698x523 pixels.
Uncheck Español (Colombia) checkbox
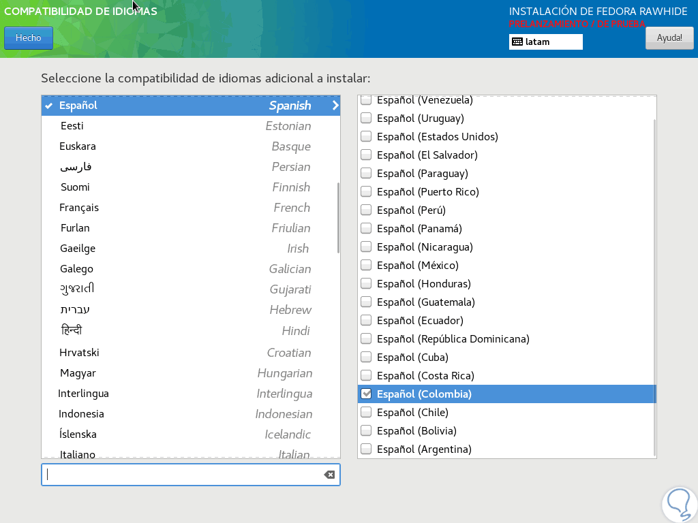tap(366, 394)
